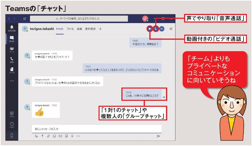252x146 pixels.
Task: Open the Calls (通話) sidebar section
Action: pos(12,60)
